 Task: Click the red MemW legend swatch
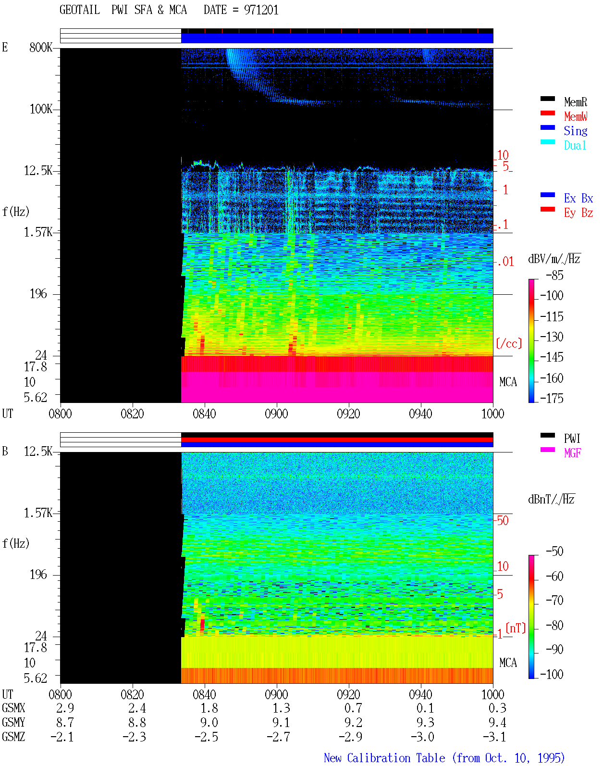click(548, 113)
